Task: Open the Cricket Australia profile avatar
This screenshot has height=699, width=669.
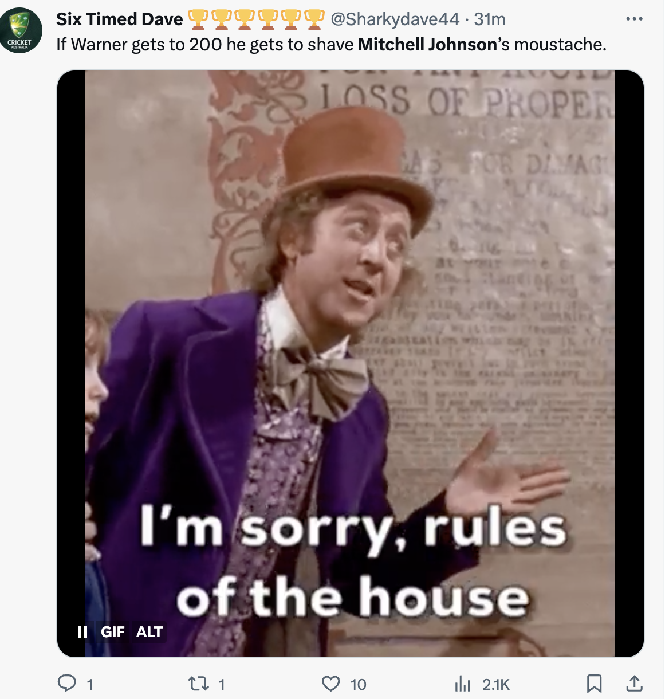Action: 21,30
